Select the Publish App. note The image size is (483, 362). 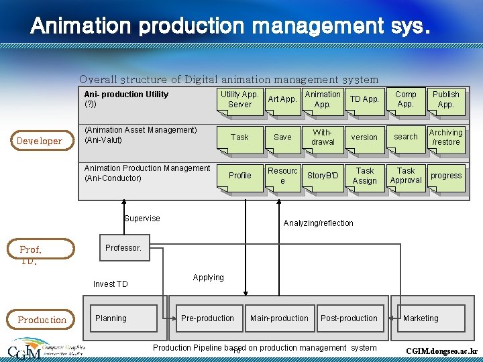[x=446, y=102]
